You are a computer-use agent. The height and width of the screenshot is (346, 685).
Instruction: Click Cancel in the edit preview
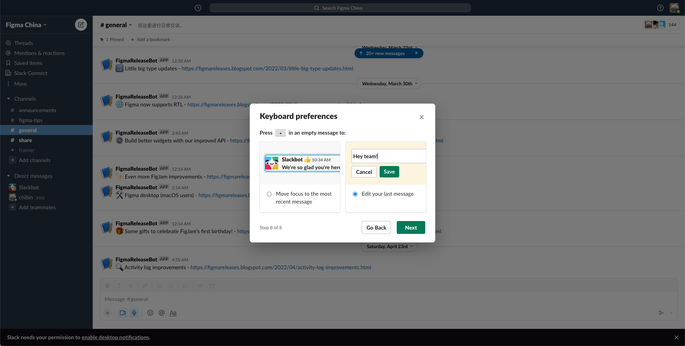point(364,172)
